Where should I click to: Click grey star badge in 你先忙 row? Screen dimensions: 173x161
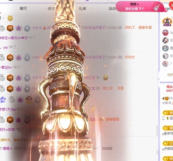(27, 58)
